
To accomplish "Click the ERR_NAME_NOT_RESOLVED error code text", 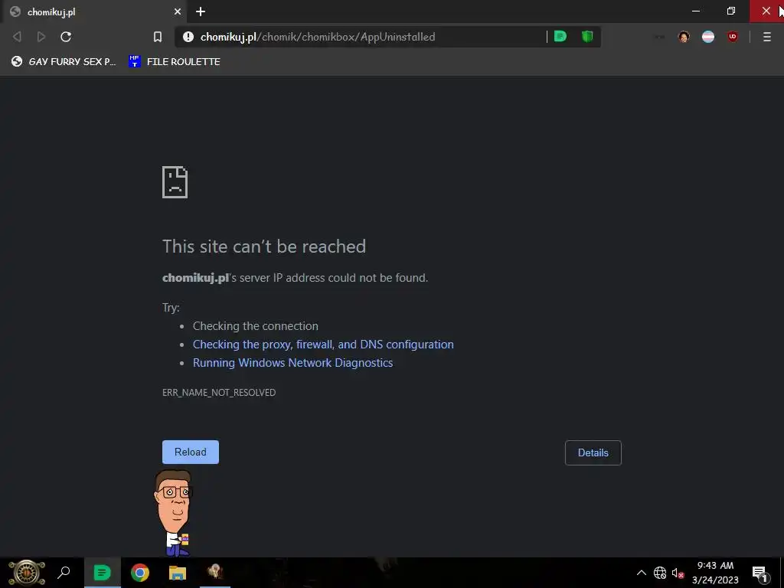I will pyautogui.click(x=219, y=393).
